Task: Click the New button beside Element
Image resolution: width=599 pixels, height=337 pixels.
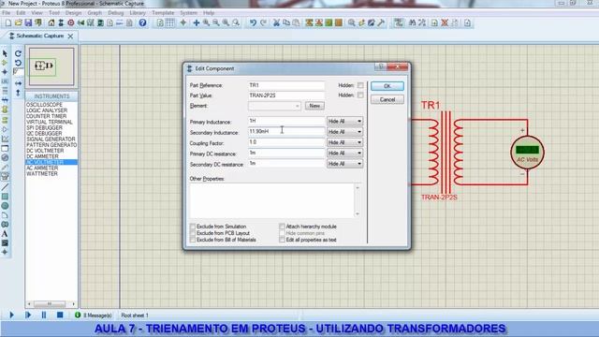Action: pyautogui.click(x=314, y=106)
